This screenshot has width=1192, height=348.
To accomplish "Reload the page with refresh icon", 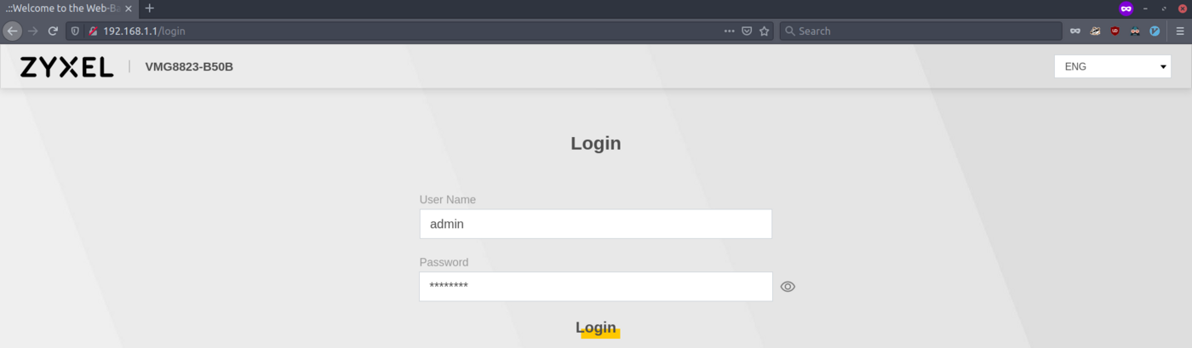I will click(53, 31).
